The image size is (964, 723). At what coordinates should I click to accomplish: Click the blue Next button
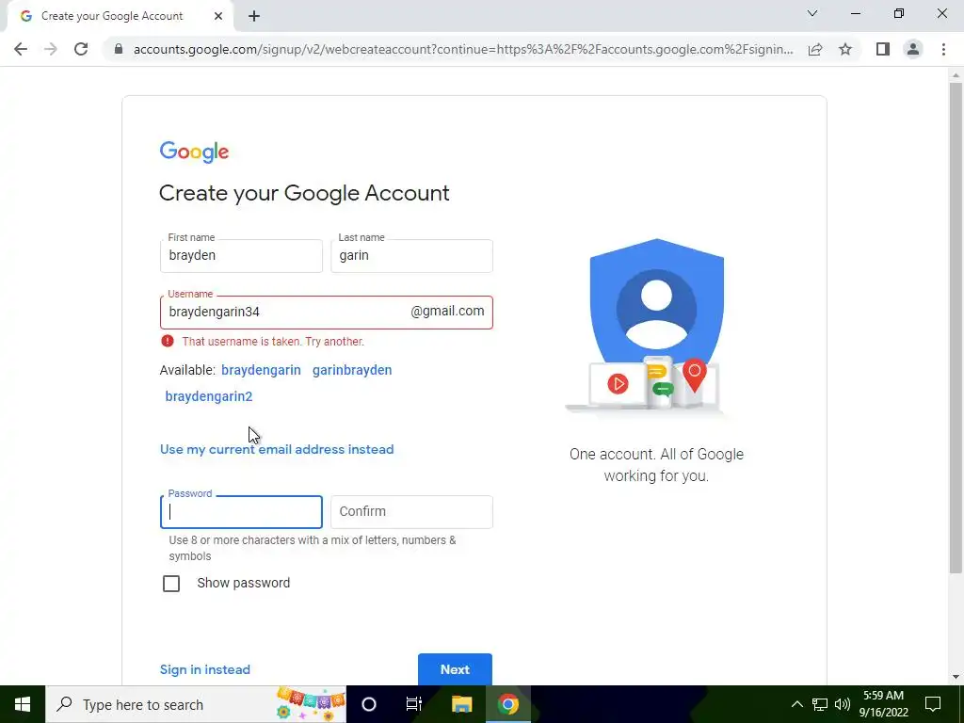[455, 669]
